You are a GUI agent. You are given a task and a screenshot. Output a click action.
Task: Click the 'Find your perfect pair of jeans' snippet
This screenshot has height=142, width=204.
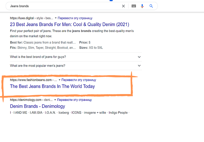(x=72, y=33)
